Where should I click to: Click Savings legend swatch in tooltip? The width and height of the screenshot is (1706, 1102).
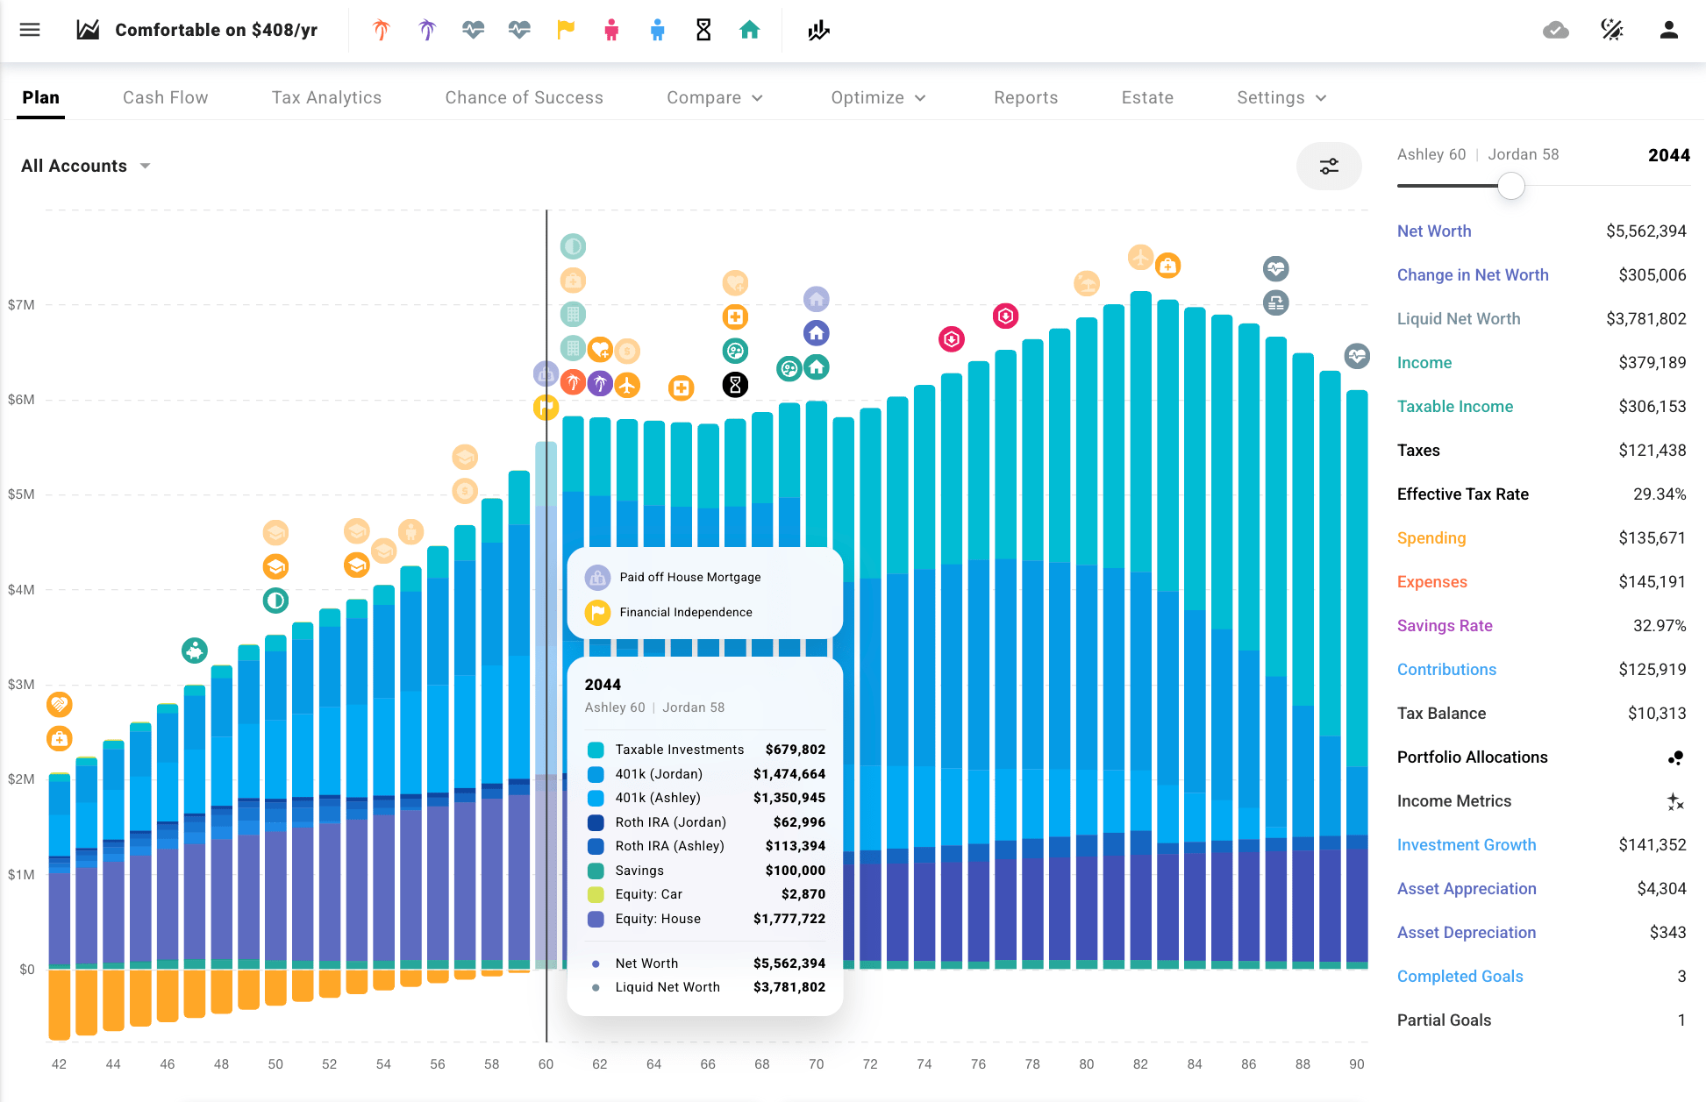[596, 871]
